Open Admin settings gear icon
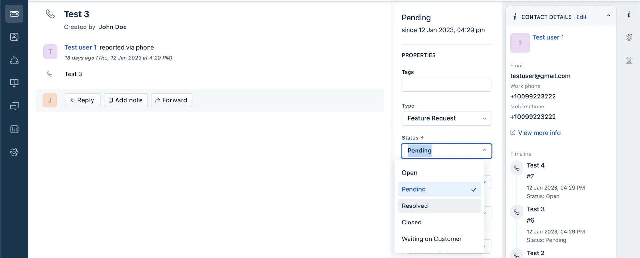This screenshot has height=258, width=640. click(14, 152)
